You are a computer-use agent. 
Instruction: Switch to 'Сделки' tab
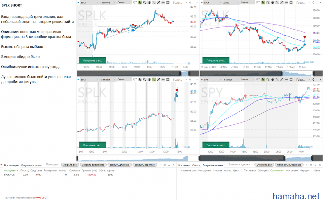pyautogui.click(x=196, y=165)
